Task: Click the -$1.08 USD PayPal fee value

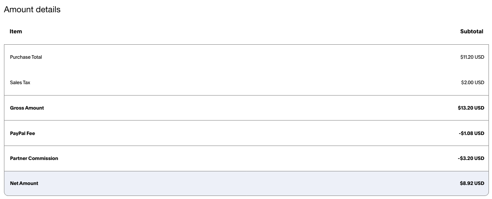Action: point(471,133)
